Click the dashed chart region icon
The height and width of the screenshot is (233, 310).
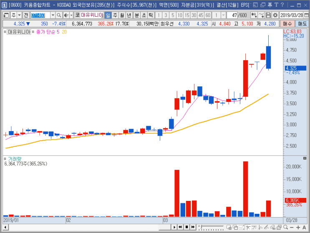(x=242, y=227)
